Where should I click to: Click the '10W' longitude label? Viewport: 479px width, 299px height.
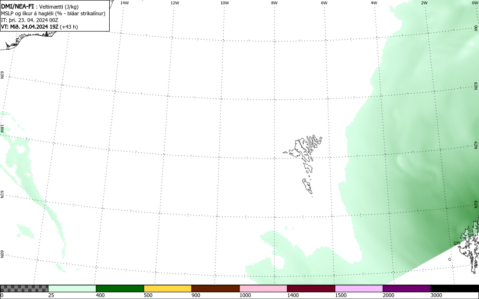225,3
